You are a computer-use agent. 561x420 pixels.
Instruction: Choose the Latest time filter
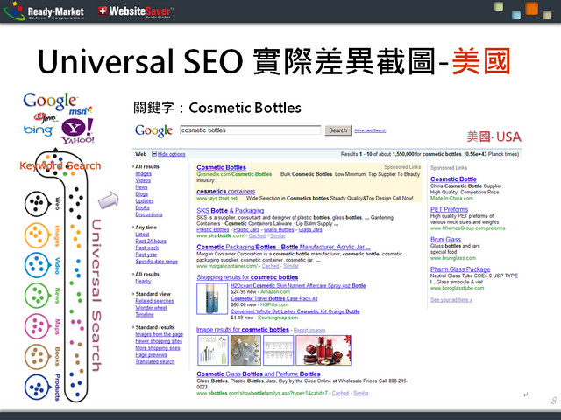point(142,234)
